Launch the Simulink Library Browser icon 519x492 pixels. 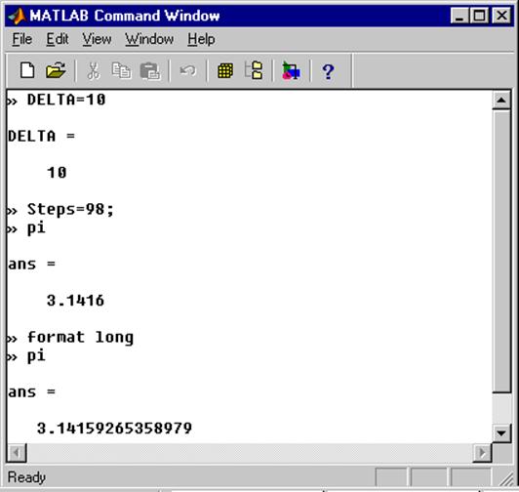click(x=292, y=71)
